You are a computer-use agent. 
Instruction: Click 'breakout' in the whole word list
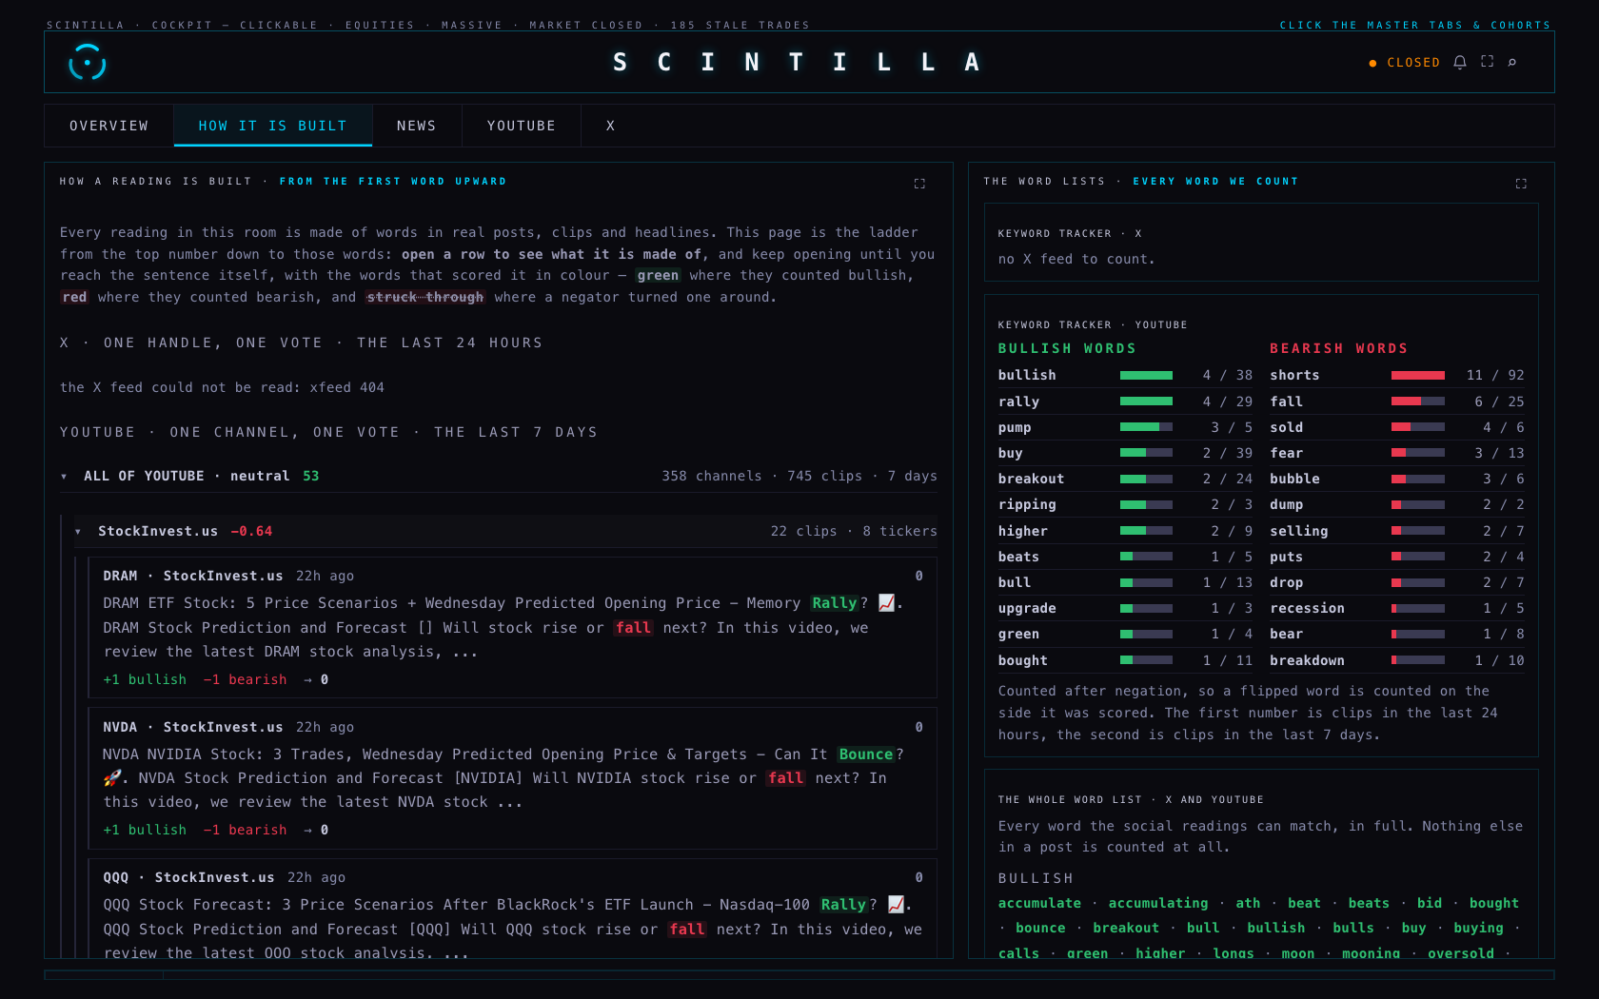tap(1126, 928)
